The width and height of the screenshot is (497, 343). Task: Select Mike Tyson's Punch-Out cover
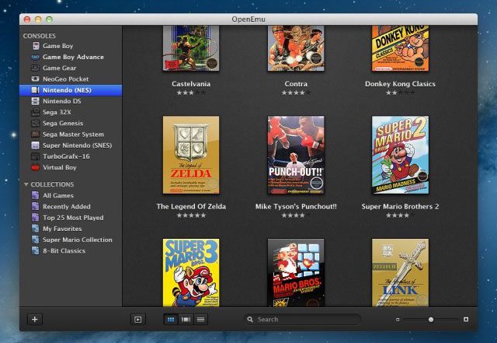[x=296, y=155]
